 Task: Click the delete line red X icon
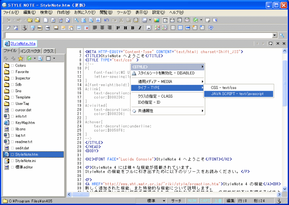(86, 28)
